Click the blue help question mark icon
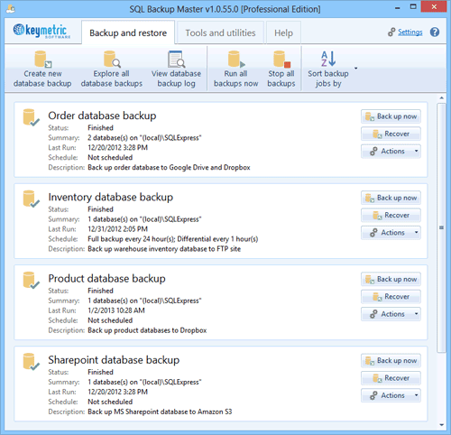451x435 pixels. [435, 32]
